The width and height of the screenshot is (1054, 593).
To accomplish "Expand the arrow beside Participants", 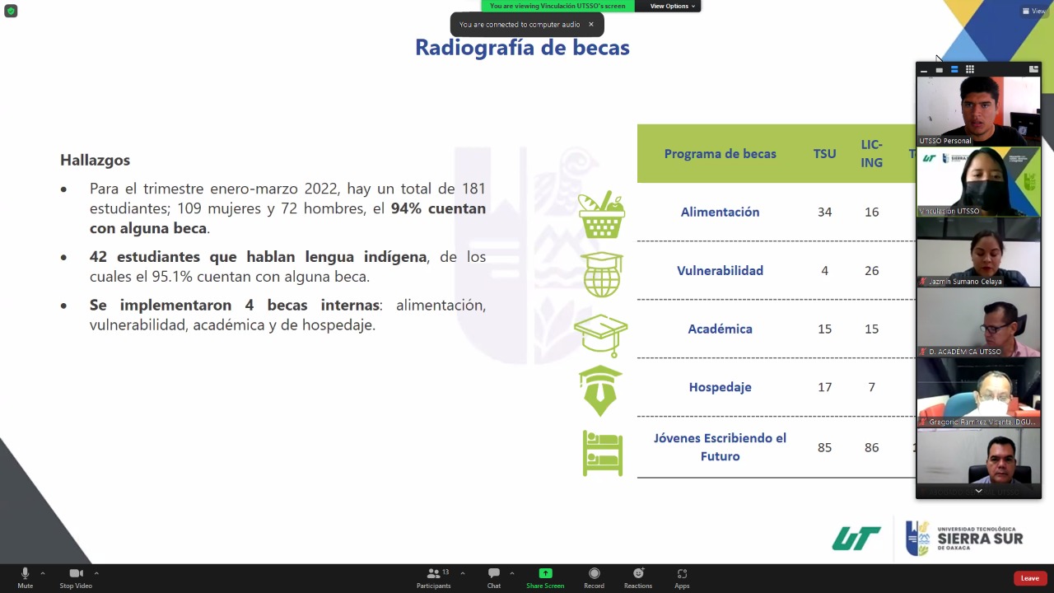I will (463, 573).
